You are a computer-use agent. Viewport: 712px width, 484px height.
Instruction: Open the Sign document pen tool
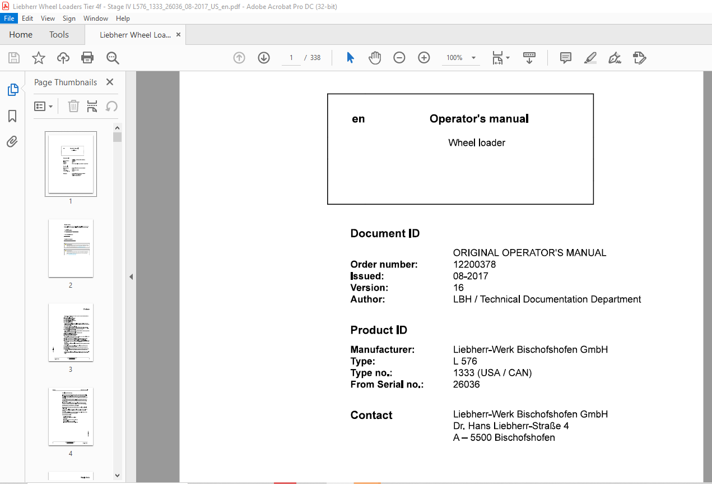click(x=615, y=58)
